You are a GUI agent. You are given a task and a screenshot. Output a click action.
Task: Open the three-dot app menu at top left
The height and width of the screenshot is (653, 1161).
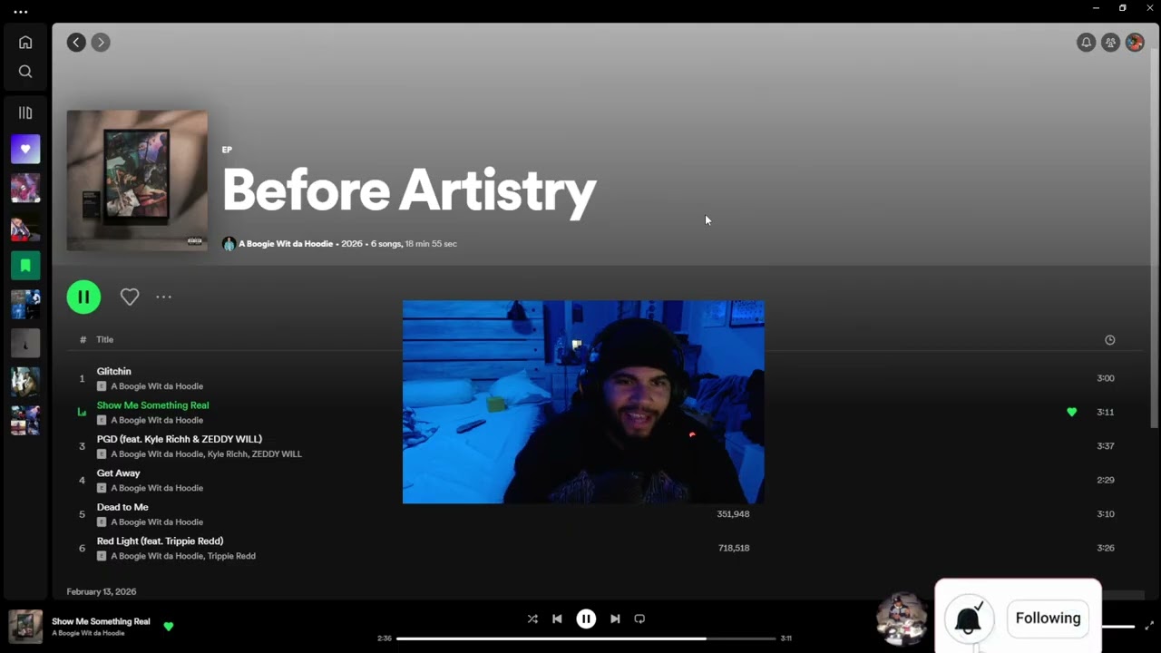pos(21,13)
